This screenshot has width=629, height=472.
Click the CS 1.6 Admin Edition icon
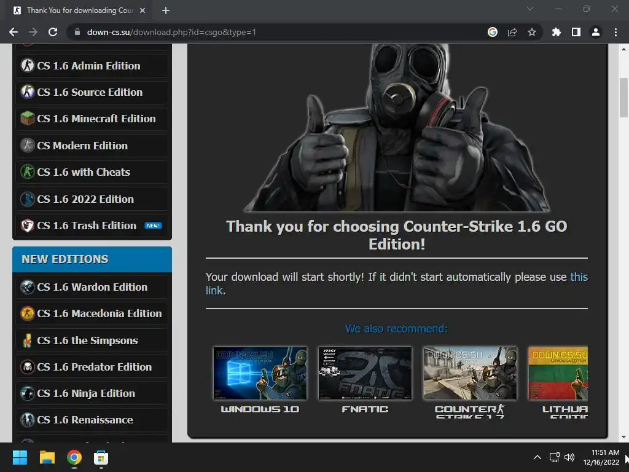pos(27,65)
